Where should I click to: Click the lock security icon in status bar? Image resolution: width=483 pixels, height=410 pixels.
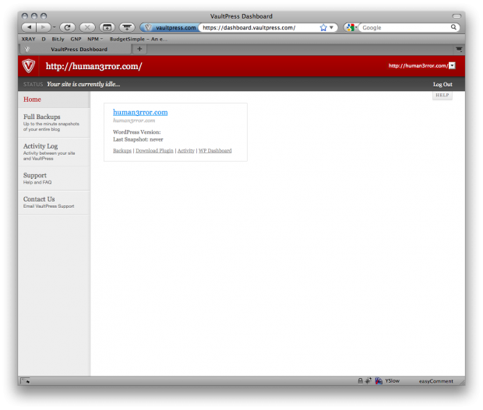click(x=360, y=380)
